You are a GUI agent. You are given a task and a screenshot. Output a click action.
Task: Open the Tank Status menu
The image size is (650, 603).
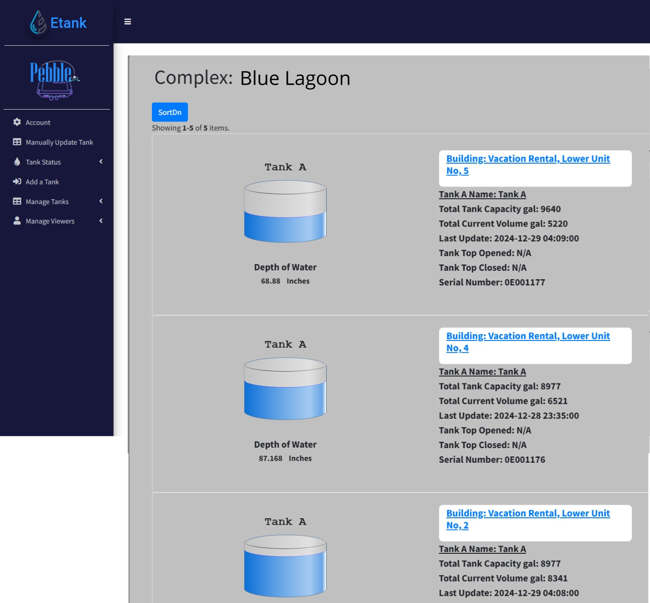coord(43,162)
